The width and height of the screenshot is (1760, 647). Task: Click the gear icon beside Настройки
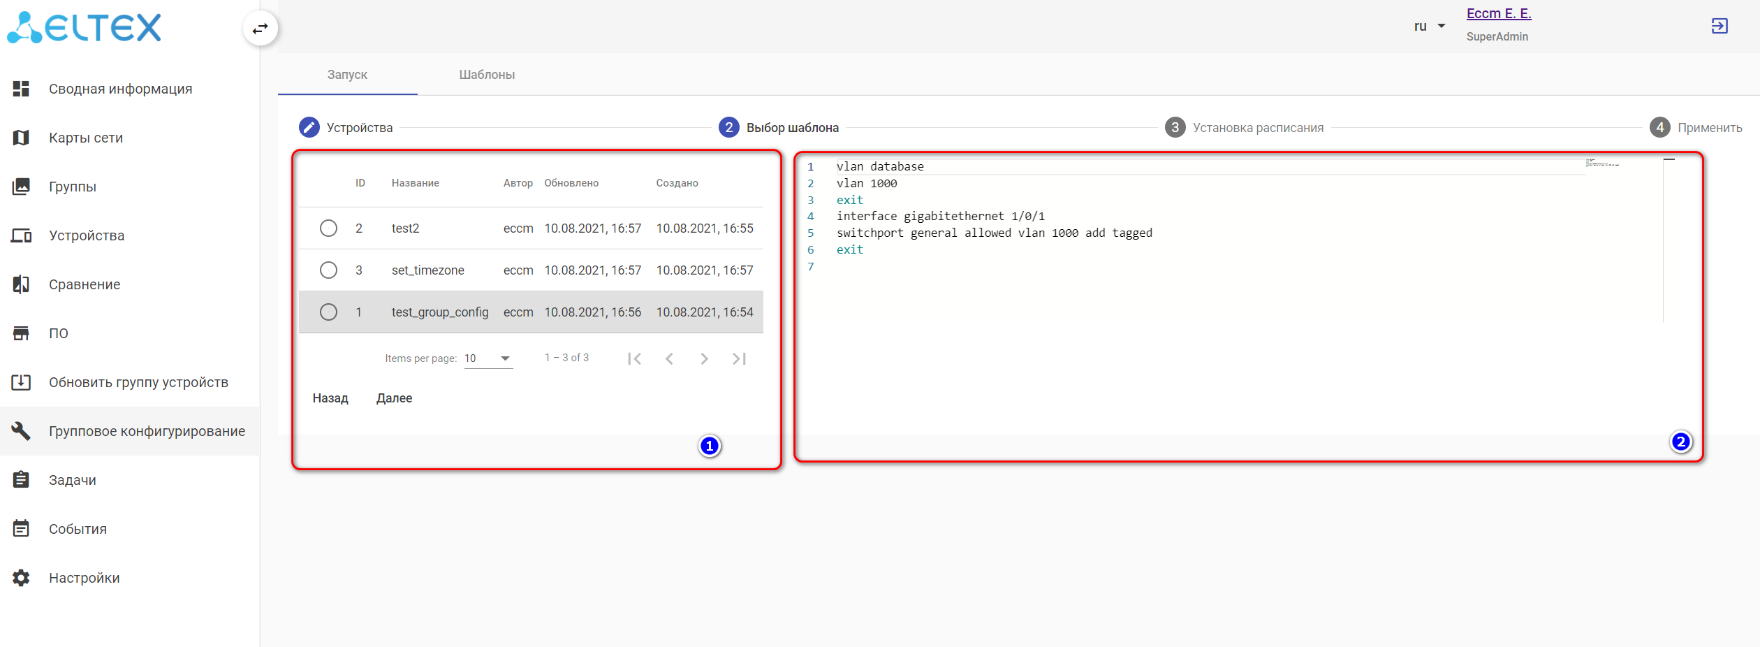[x=21, y=578]
